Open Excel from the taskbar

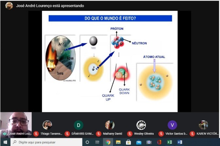point(169,142)
